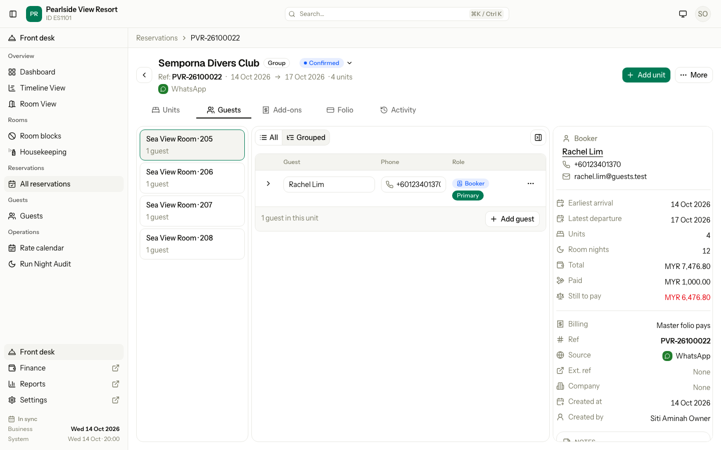The width and height of the screenshot is (721, 450).
Task: Edit the Rachel Lim guest name field
Action: click(329, 184)
